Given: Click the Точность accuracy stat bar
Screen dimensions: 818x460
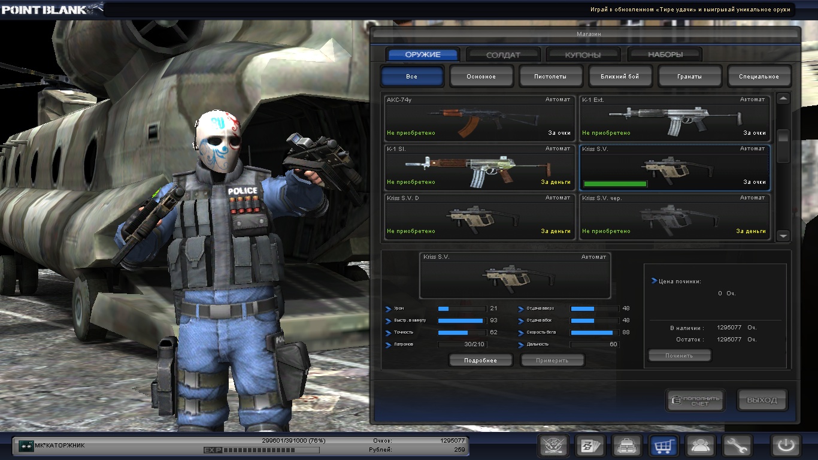Looking at the screenshot, I should [x=462, y=332].
